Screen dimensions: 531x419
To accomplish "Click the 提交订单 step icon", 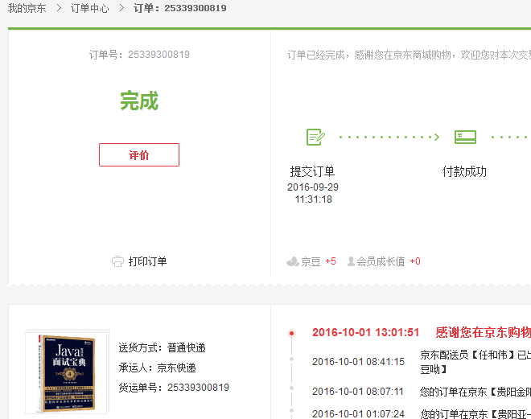I will [x=315, y=137].
